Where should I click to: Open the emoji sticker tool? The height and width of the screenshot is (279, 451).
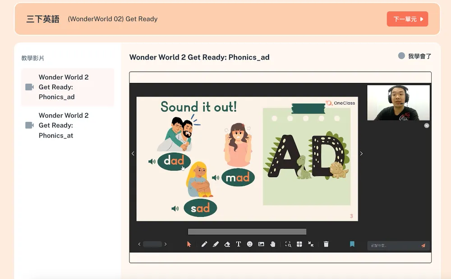[x=250, y=244]
